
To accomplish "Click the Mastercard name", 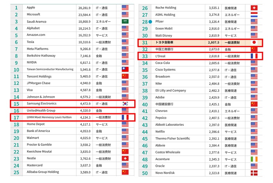I will coord(35,165).
